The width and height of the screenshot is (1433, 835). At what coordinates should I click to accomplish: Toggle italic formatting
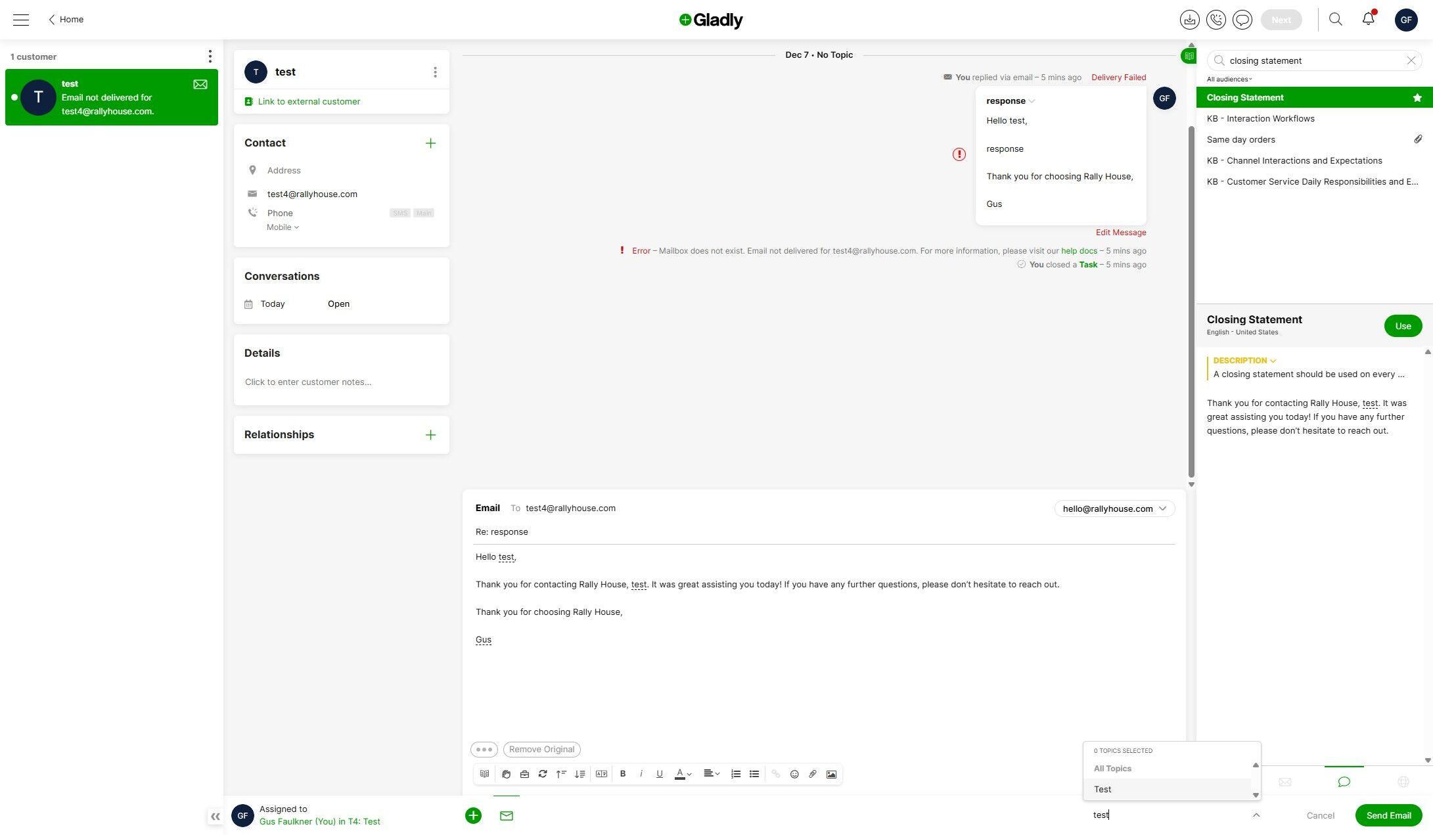641,774
